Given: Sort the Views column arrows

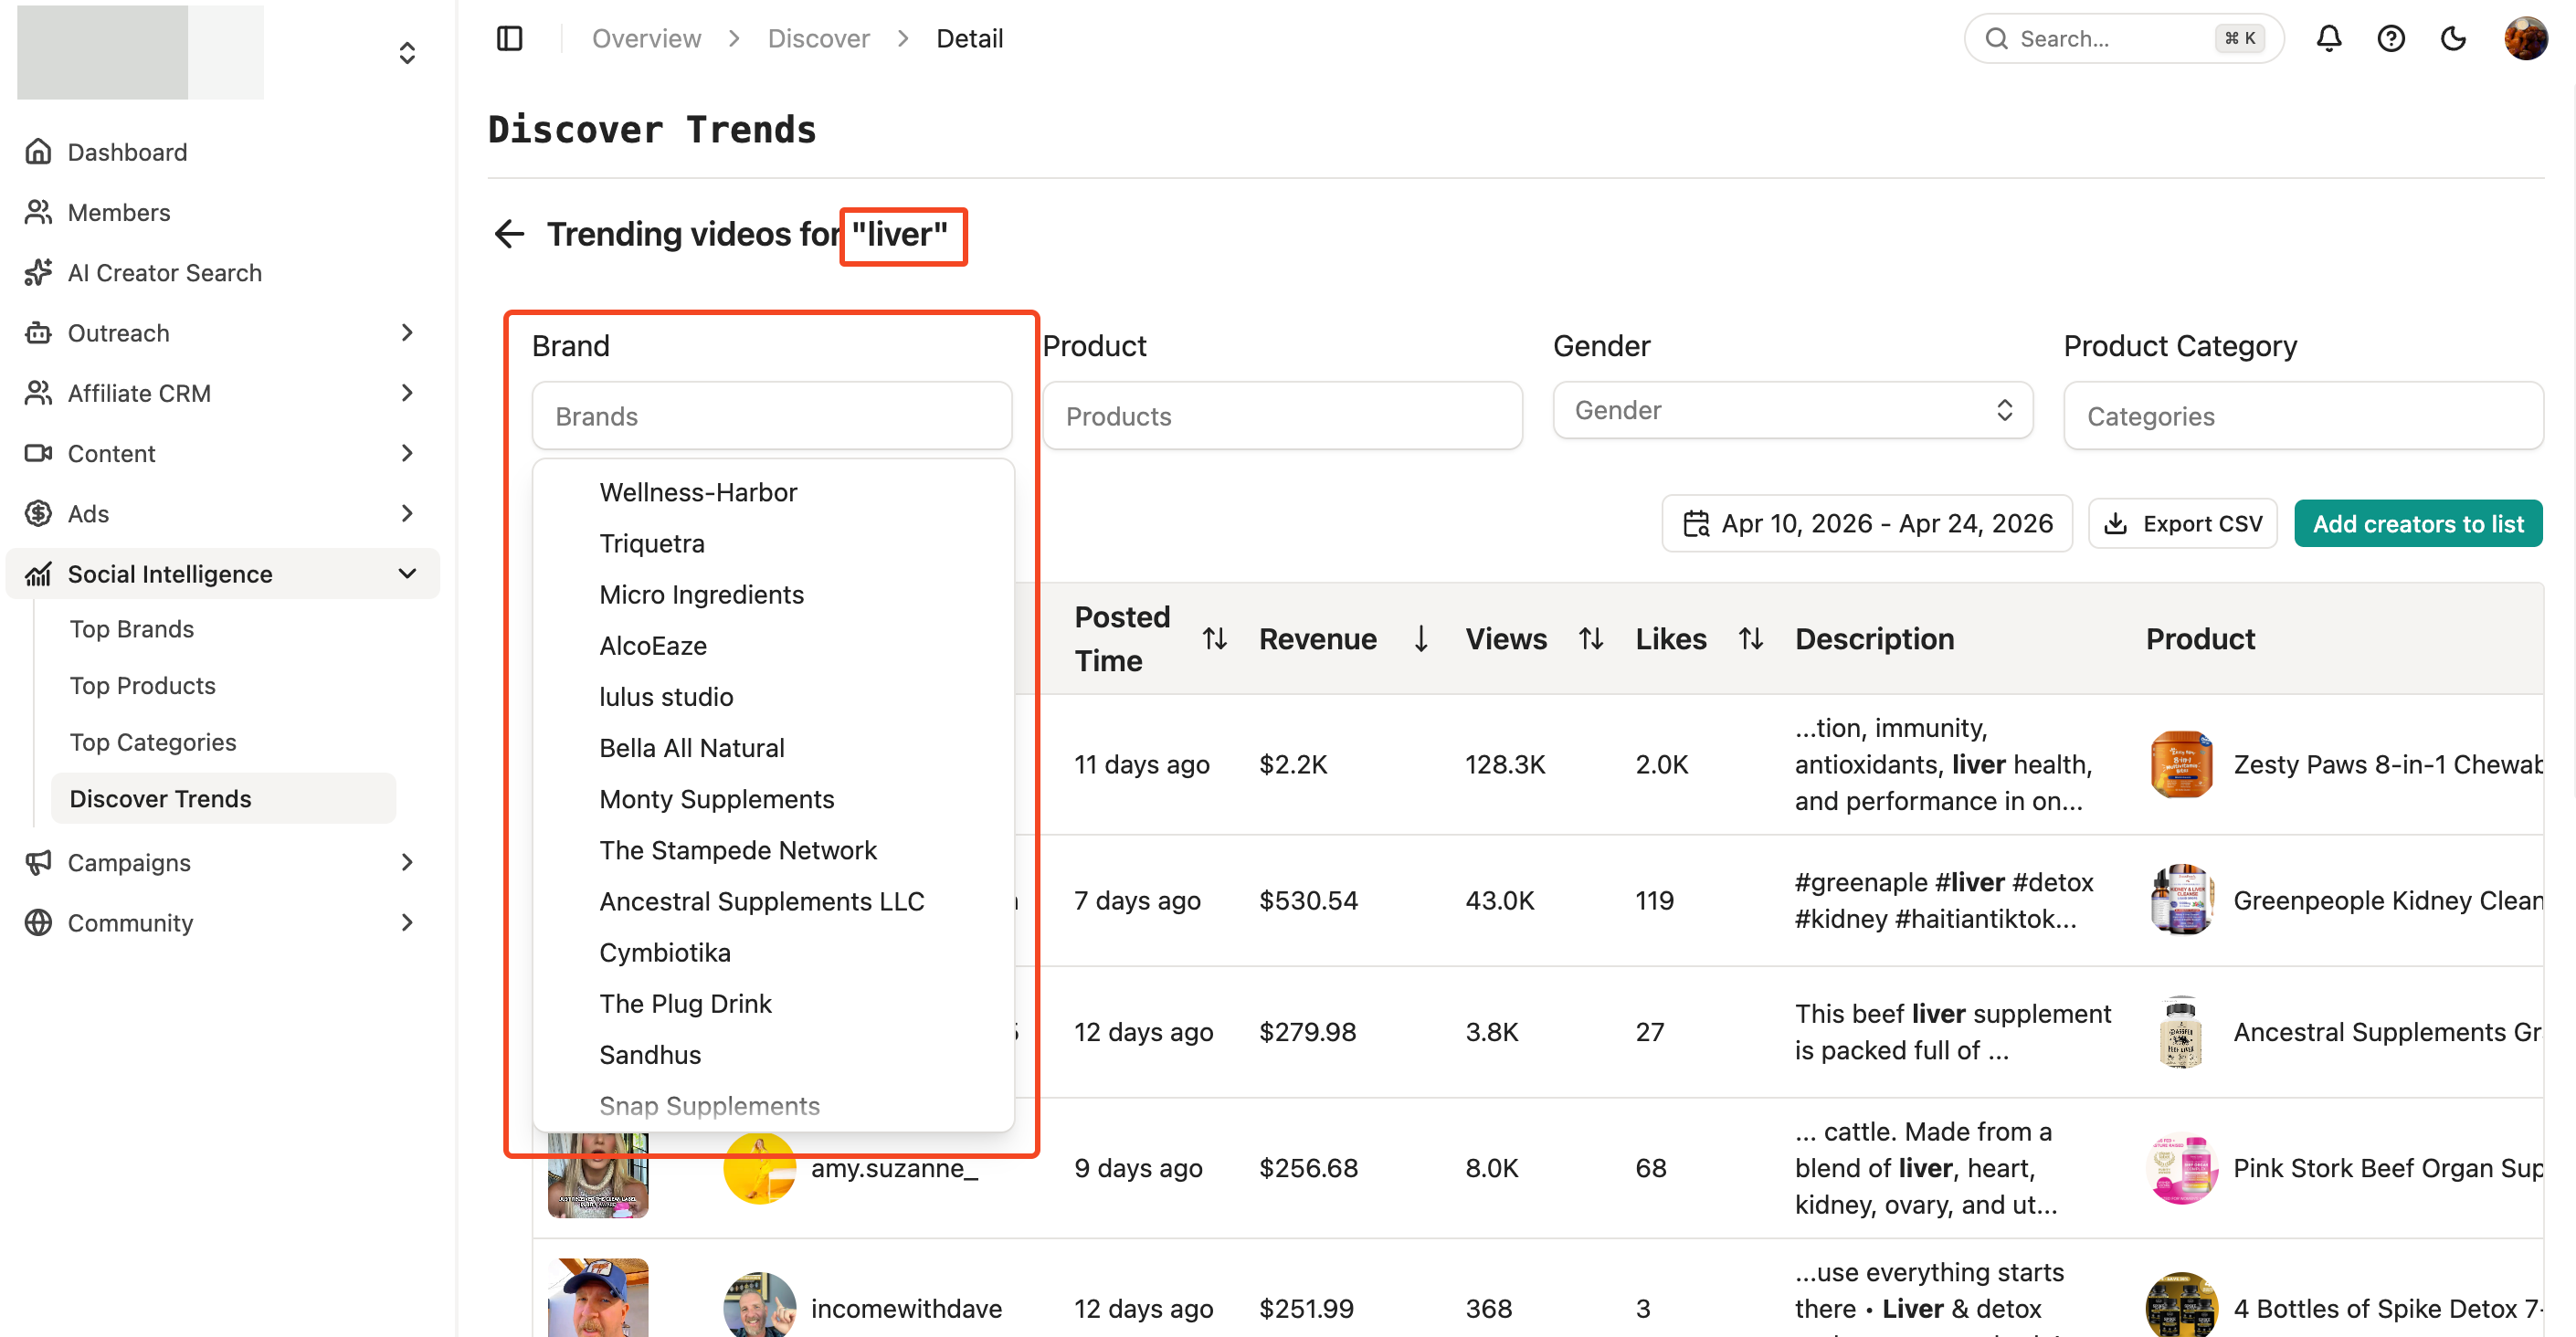Looking at the screenshot, I should click(x=1590, y=638).
